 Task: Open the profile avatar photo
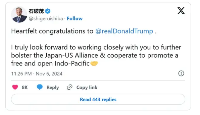19,15
